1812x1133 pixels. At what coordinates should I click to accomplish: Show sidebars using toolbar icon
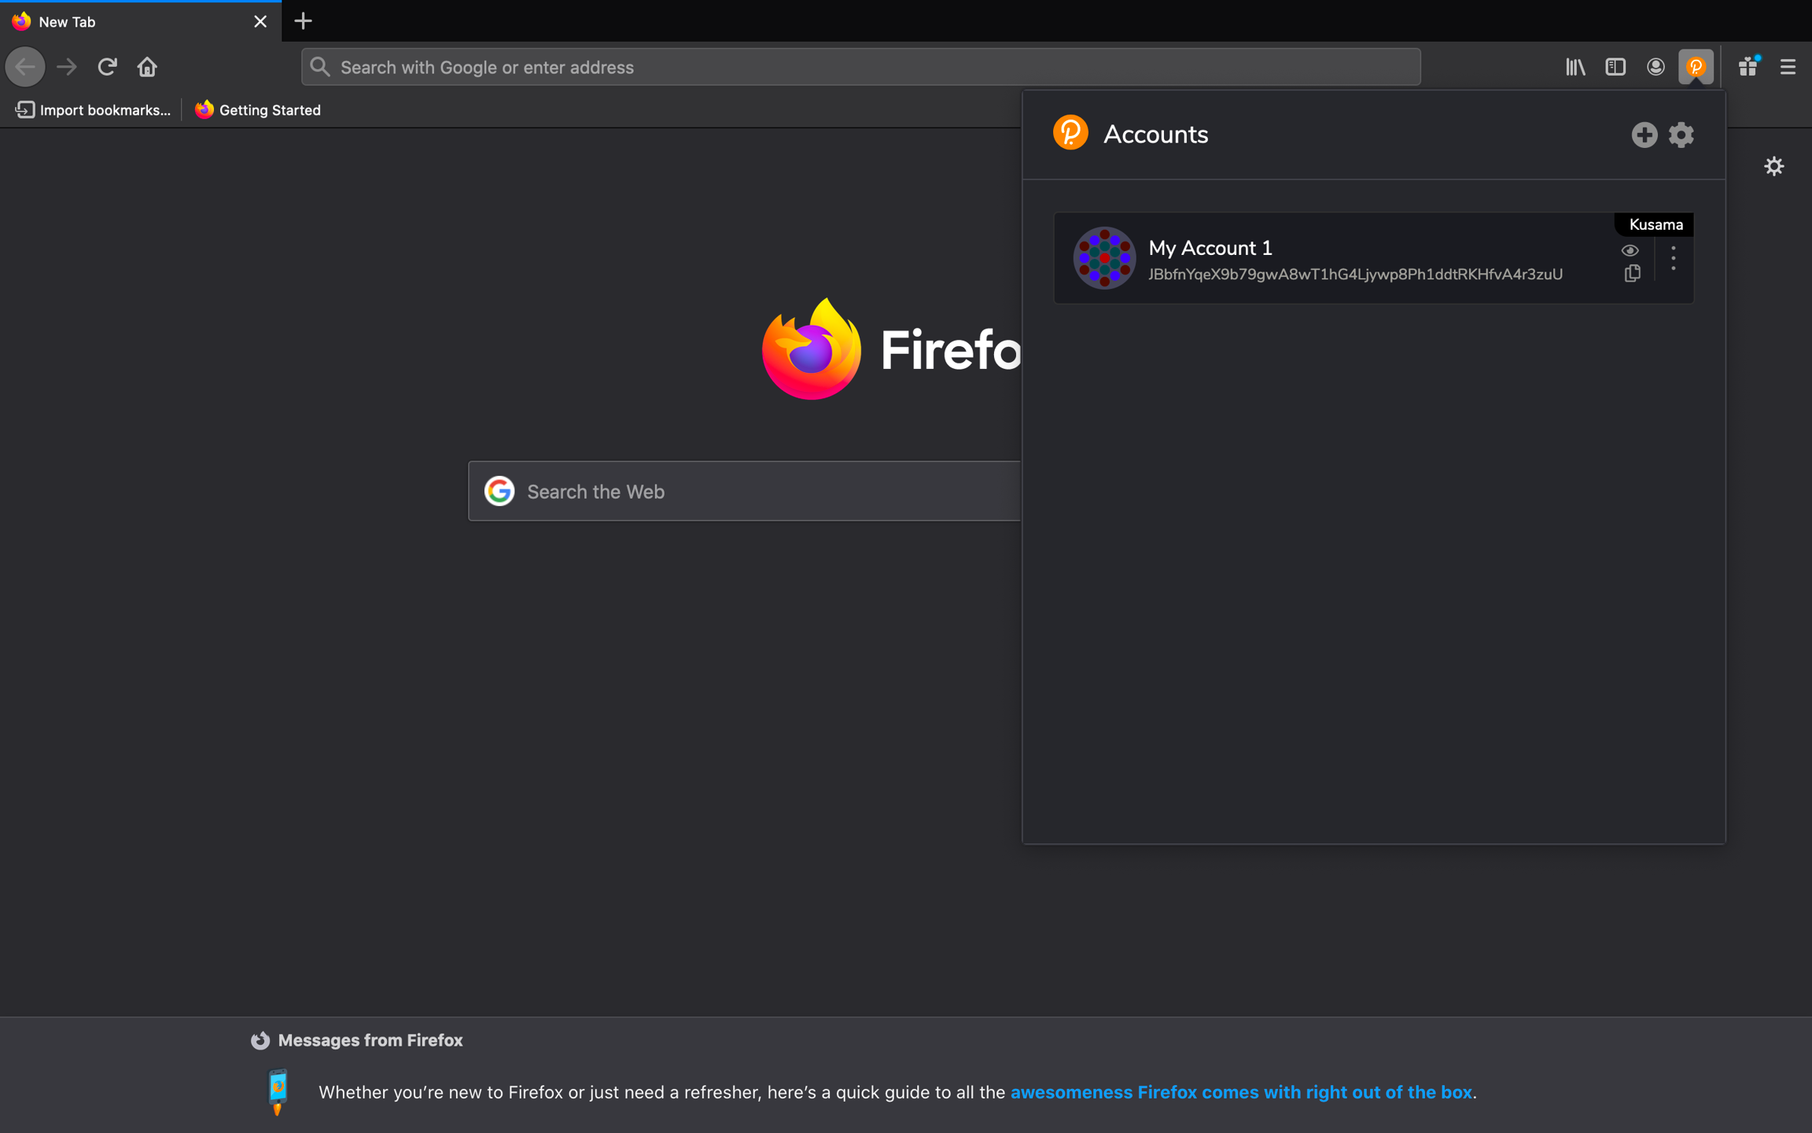[1615, 67]
